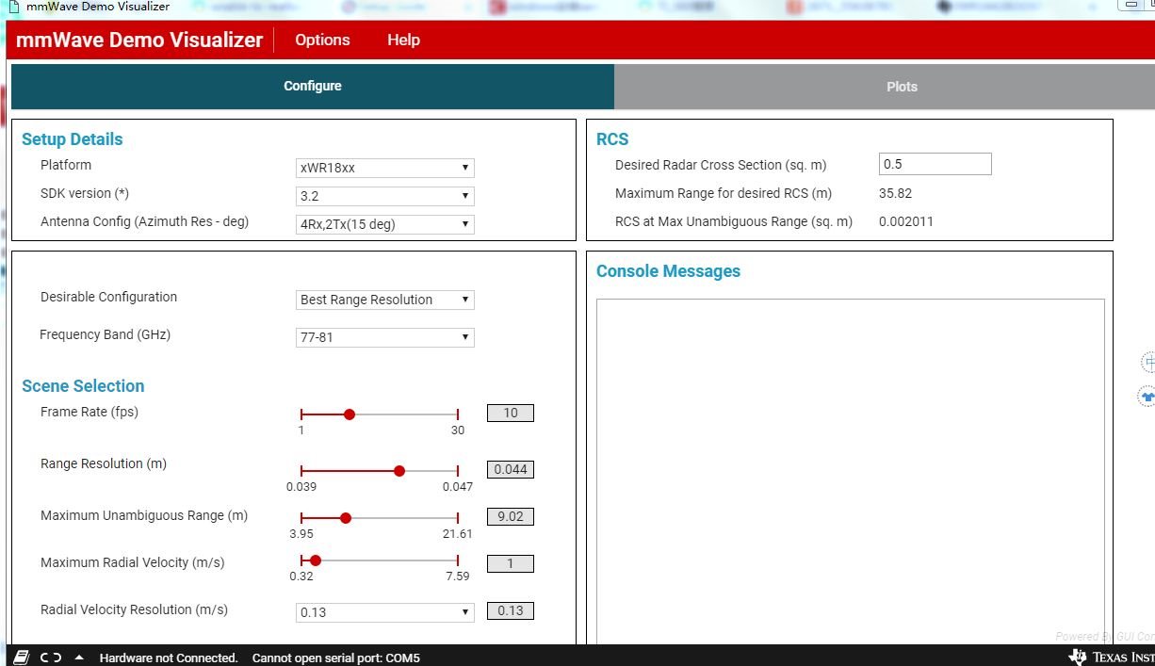This screenshot has width=1155, height=666.
Task: Click the blue shirt skin icon
Action: click(1147, 397)
